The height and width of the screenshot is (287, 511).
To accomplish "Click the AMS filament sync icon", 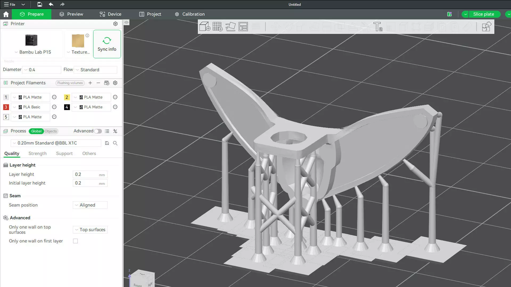I will pyautogui.click(x=107, y=83).
